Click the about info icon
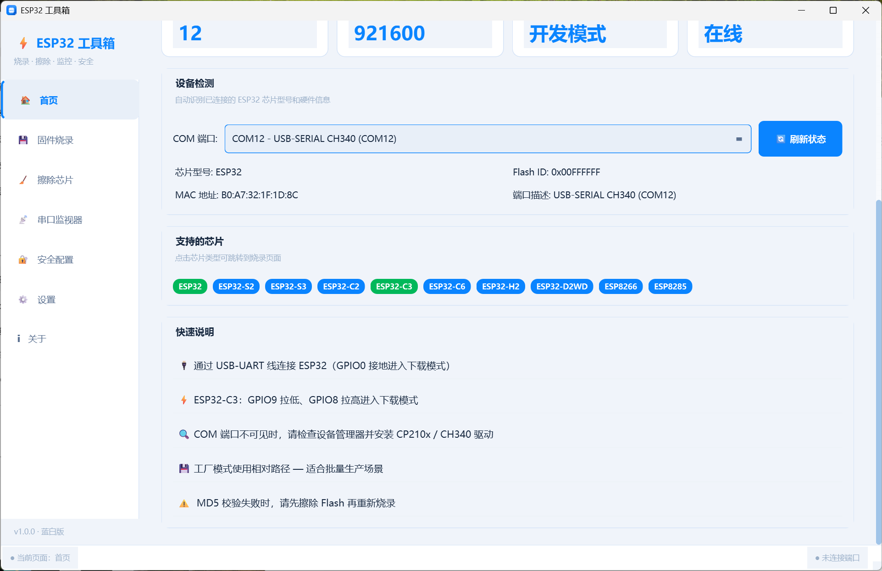The width and height of the screenshot is (882, 571). pyautogui.click(x=19, y=338)
